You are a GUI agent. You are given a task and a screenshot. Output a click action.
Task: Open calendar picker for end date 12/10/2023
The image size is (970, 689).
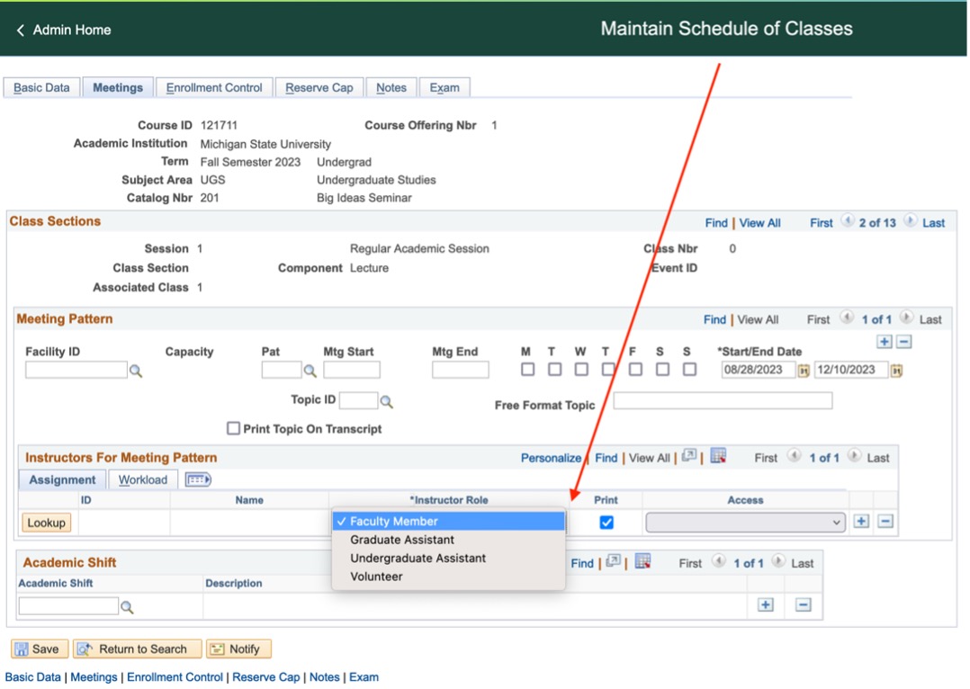896,371
